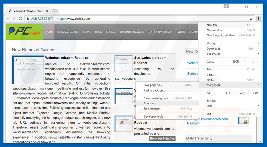Open REMOVAL GUIDES navigation item

(68, 32)
